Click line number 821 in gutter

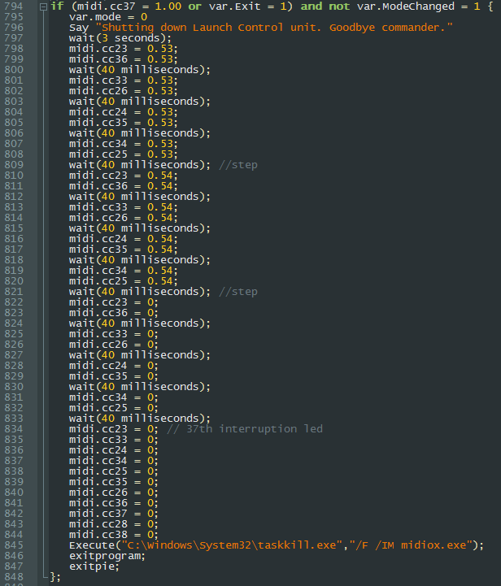tap(14, 292)
